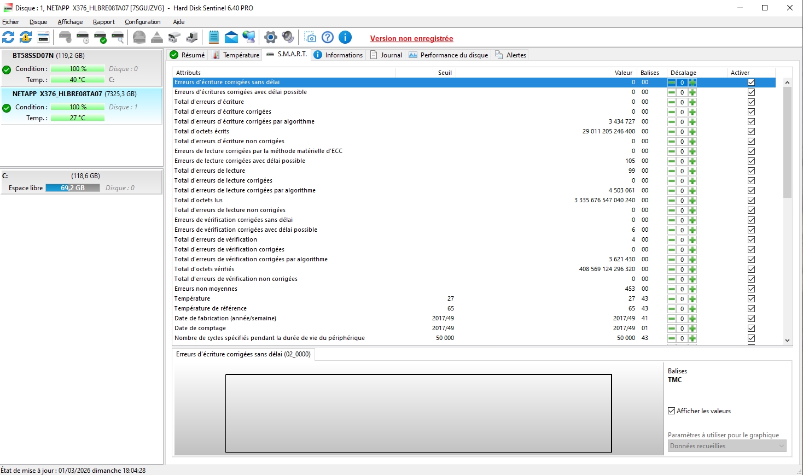Click the disk with green checkmark icon
The image size is (803, 475).
(x=100, y=37)
